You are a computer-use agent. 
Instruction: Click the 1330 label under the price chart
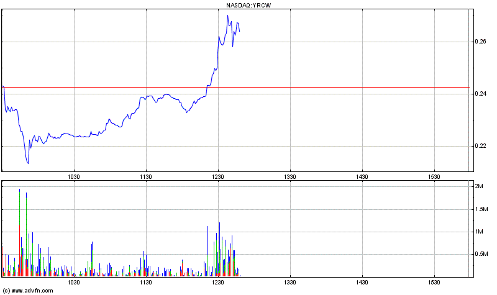[x=290, y=177]
